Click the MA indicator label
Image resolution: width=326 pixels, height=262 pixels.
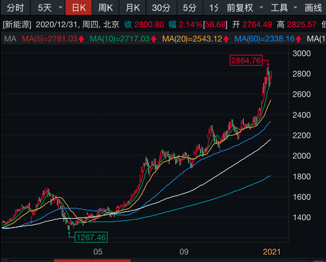(10, 39)
